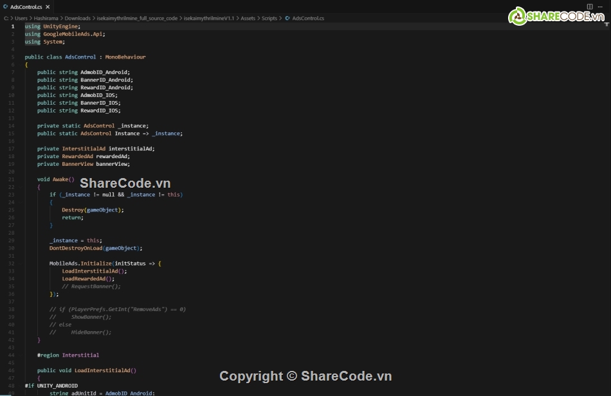The height and width of the screenshot is (396, 611).
Task: Click 'rewardedAd' variable on line 18
Action: coord(111,156)
